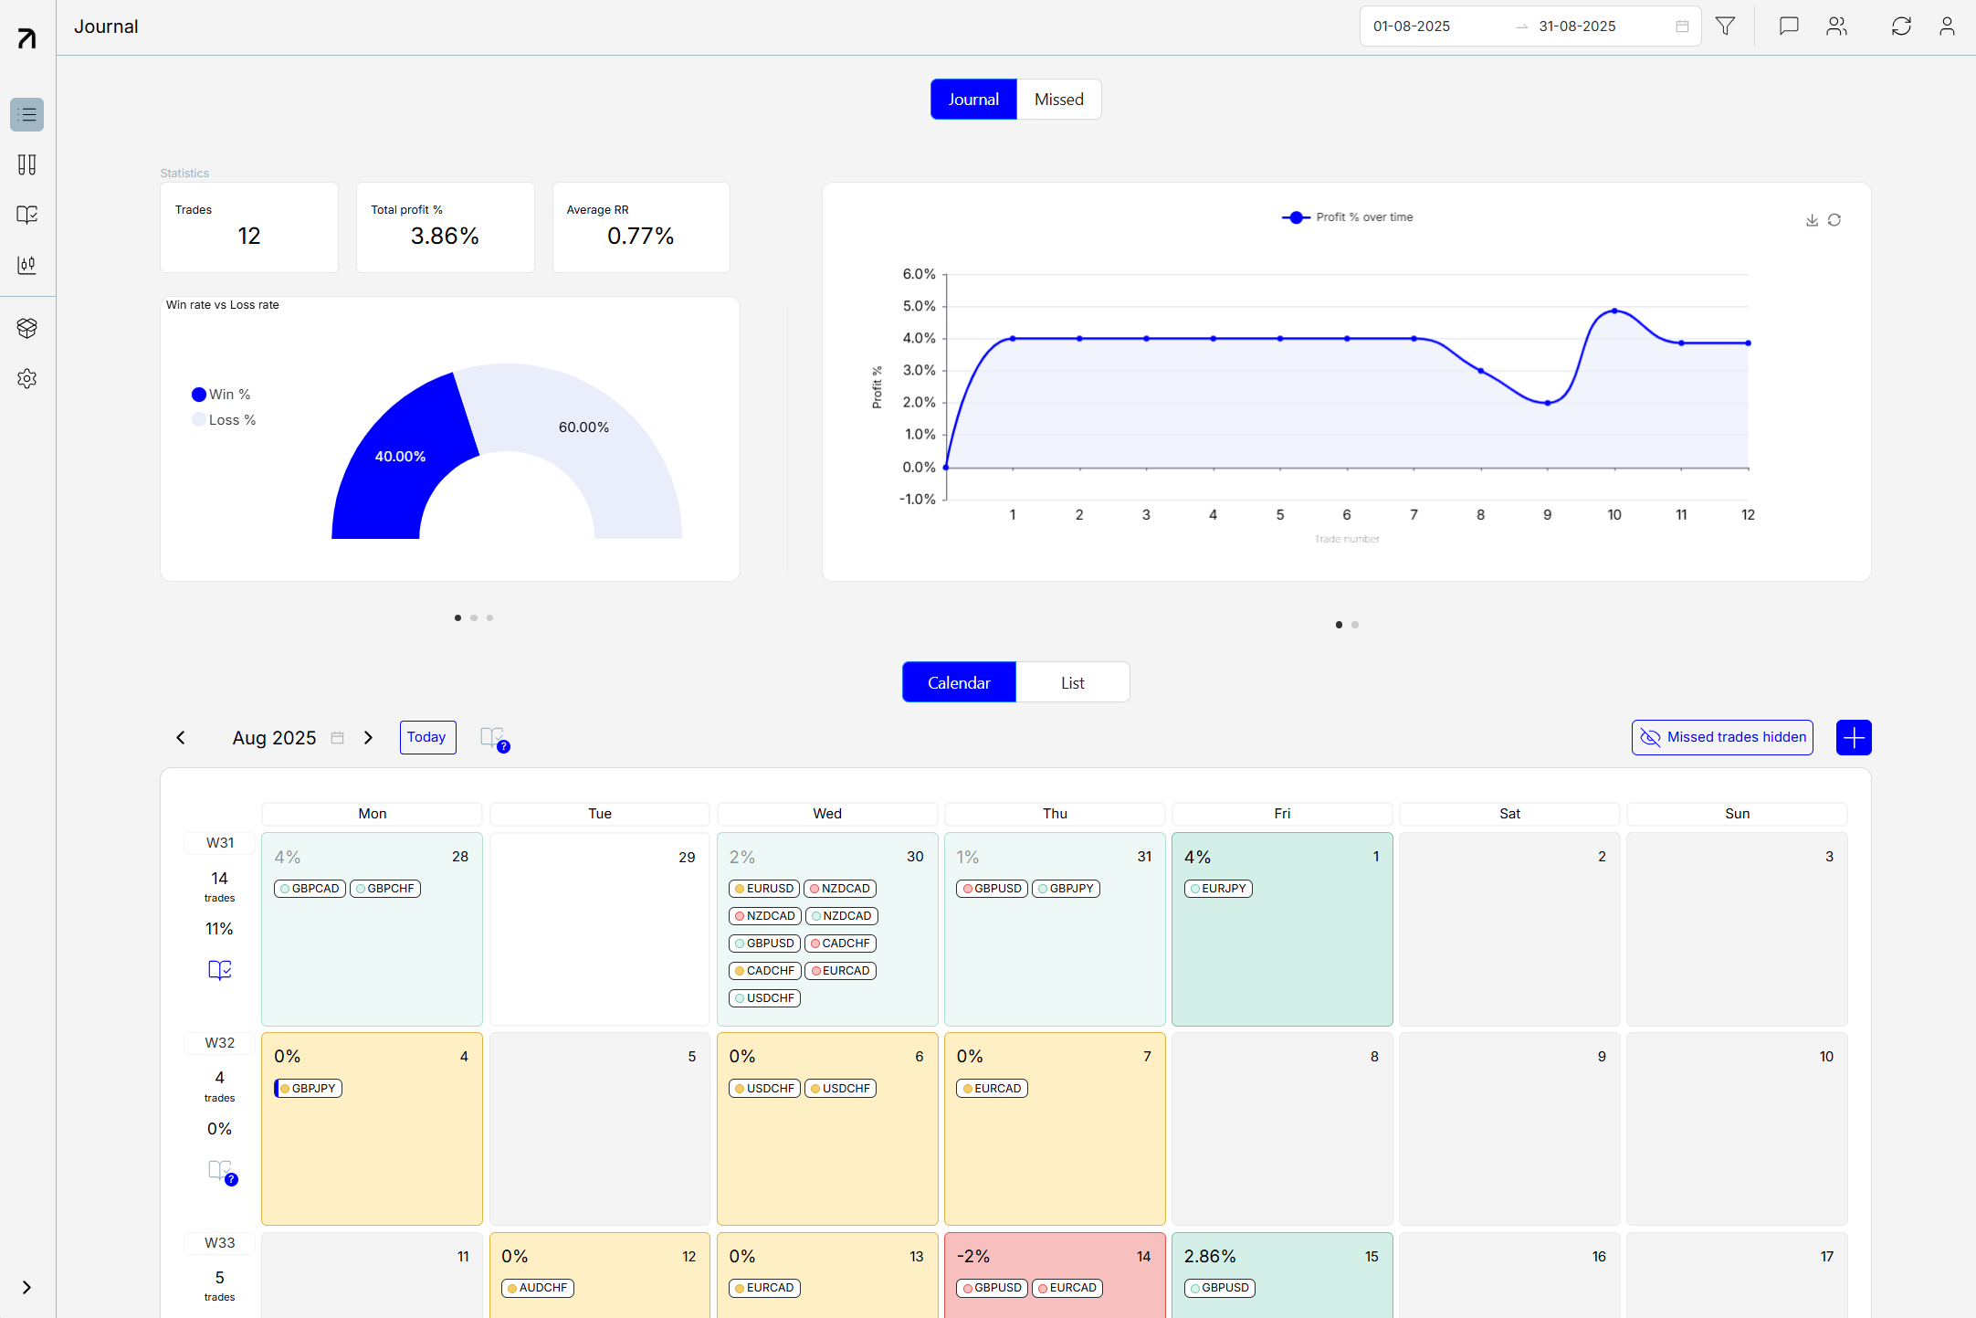Open the EURCAD trade on Thursday 14

tap(1067, 1288)
